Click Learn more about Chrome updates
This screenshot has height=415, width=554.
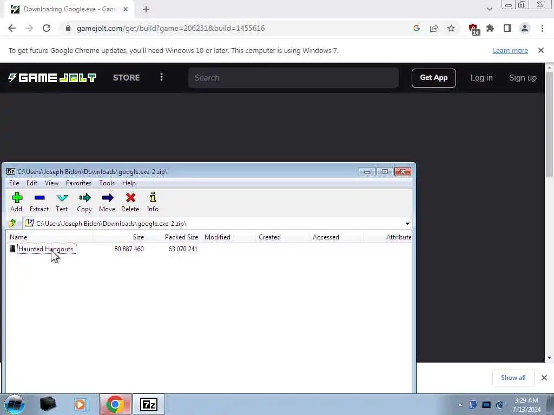[x=510, y=50]
